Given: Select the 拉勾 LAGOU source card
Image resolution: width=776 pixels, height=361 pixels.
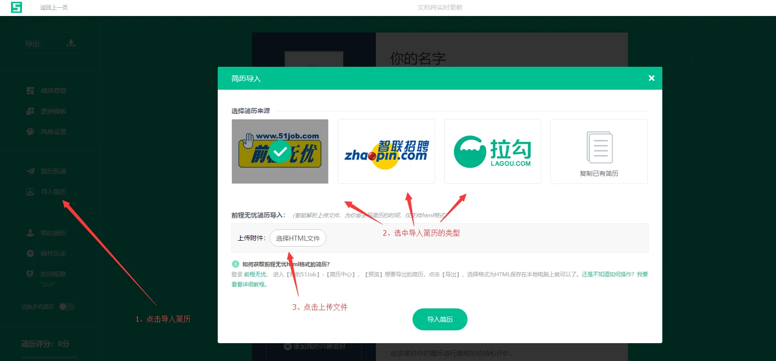Looking at the screenshot, I should tap(493, 151).
